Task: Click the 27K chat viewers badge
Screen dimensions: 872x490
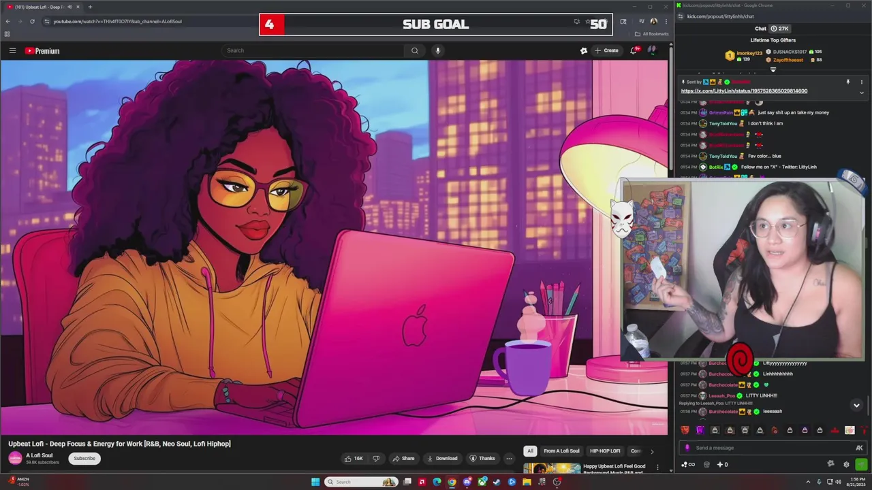Action: tap(779, 29)
